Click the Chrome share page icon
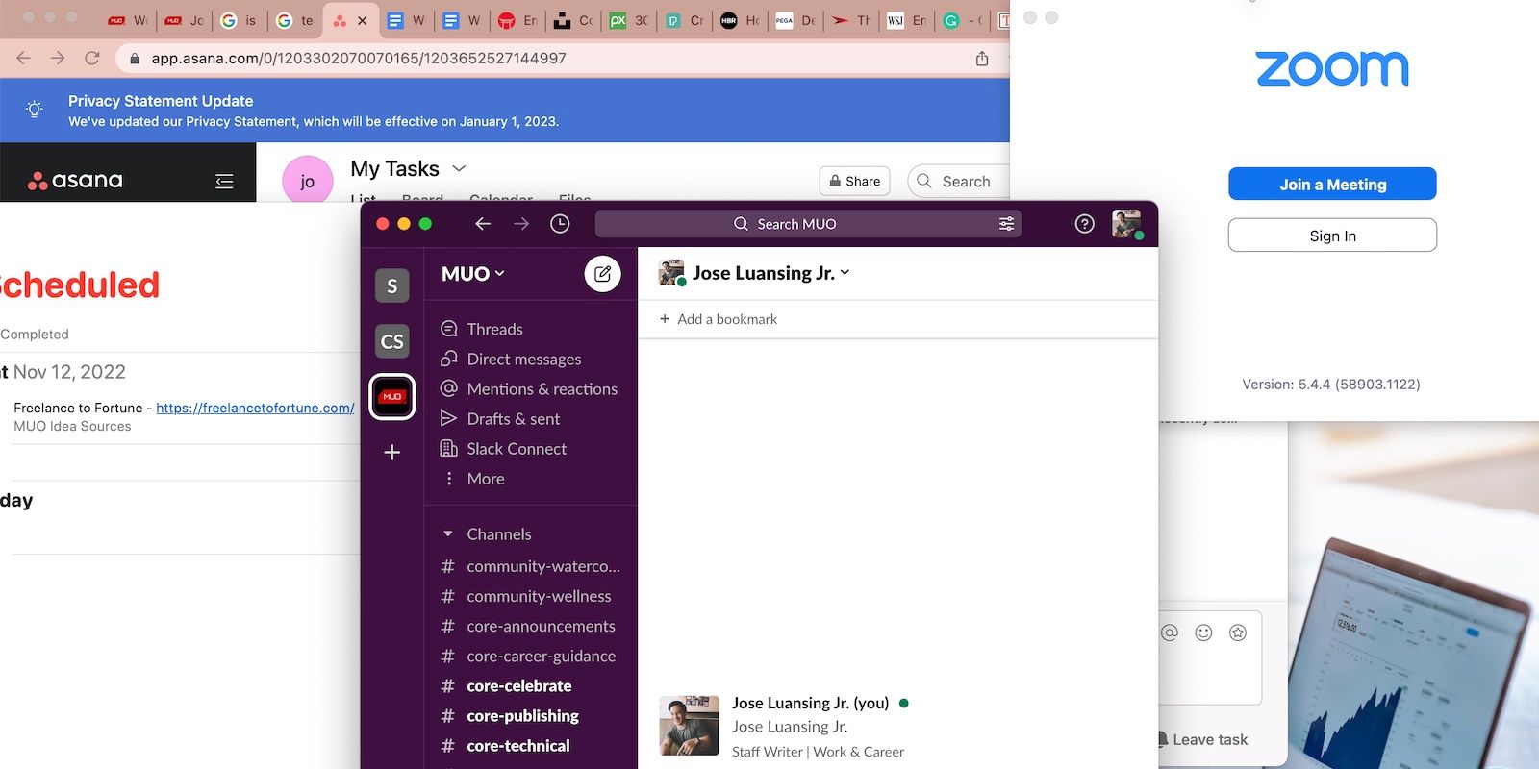The height and width of the screenshot is (769, 1539). [982, 59]
